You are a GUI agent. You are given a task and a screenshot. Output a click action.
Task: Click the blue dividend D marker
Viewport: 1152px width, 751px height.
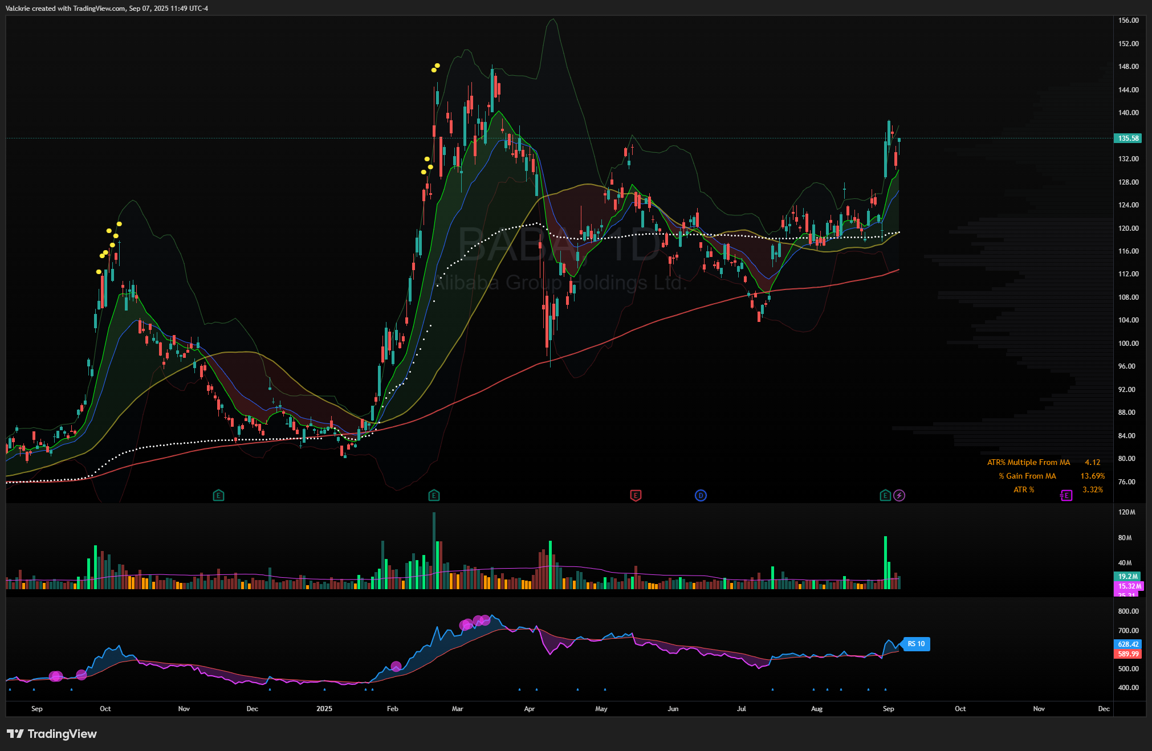coord(701,495)
